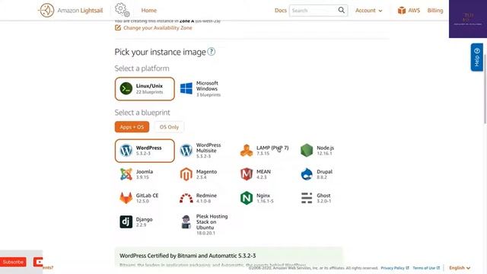Pick the Redmine blueprint icon

click(186, 198)
